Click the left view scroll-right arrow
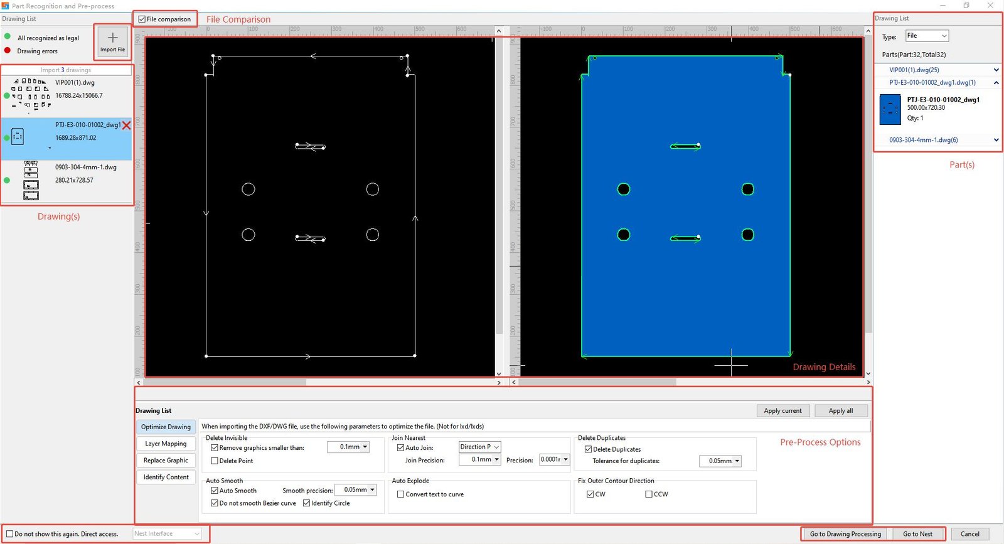Screen dimensions: 1004x544 point(499,382)
